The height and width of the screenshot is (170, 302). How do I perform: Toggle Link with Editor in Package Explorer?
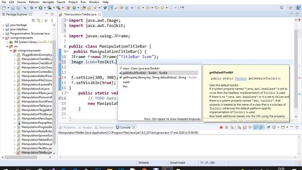pos(39,20)
